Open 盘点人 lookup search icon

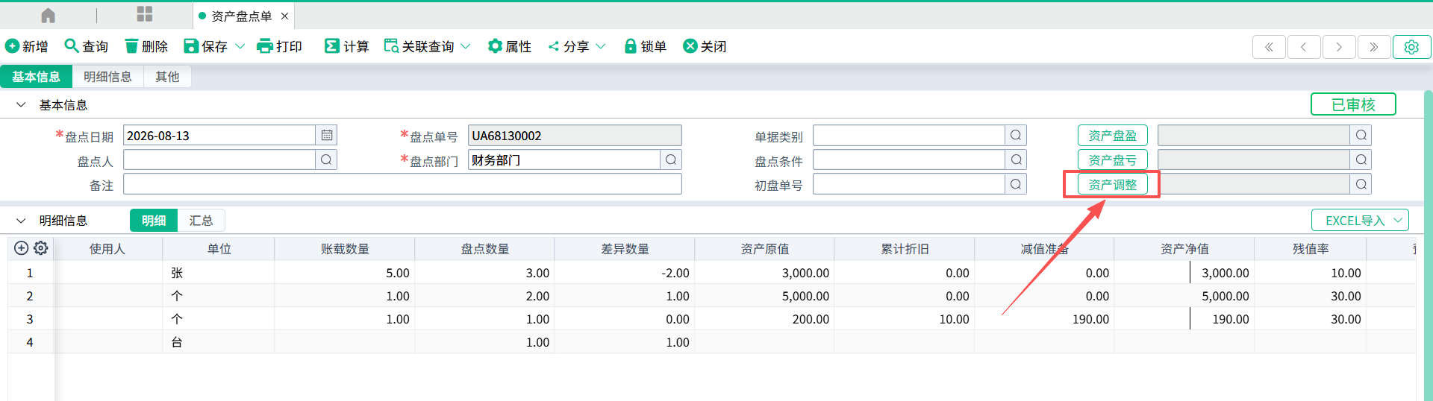point(327,160)
